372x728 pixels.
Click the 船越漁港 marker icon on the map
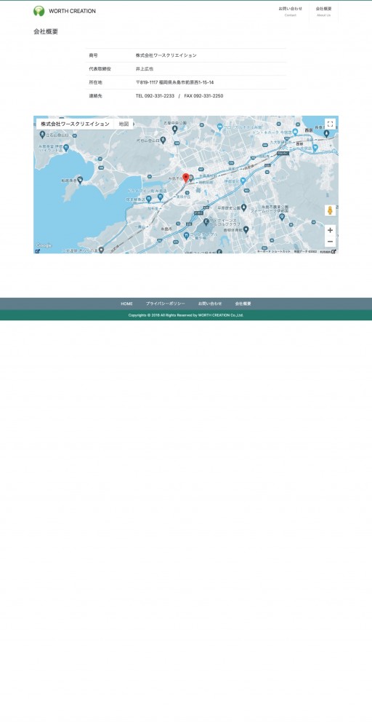80,179
